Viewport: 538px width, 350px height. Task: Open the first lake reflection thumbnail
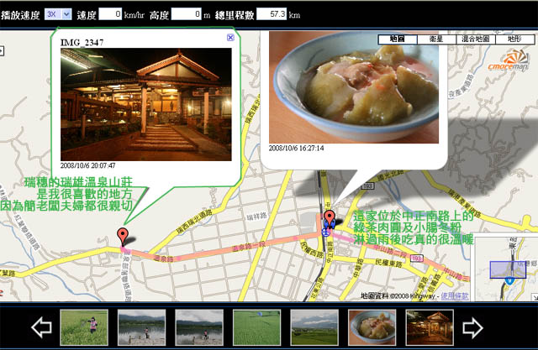[142, 327]
